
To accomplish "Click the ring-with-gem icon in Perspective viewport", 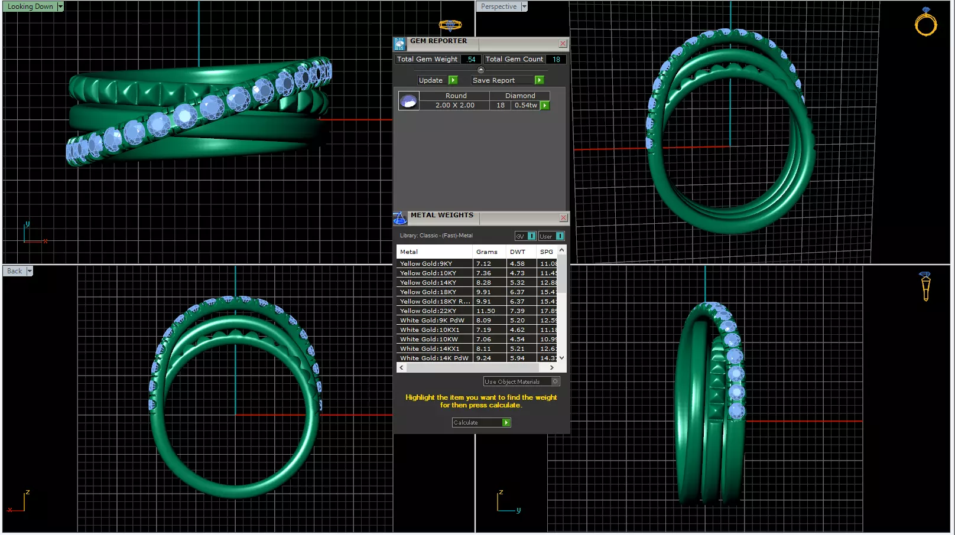I will pos(925,22).
